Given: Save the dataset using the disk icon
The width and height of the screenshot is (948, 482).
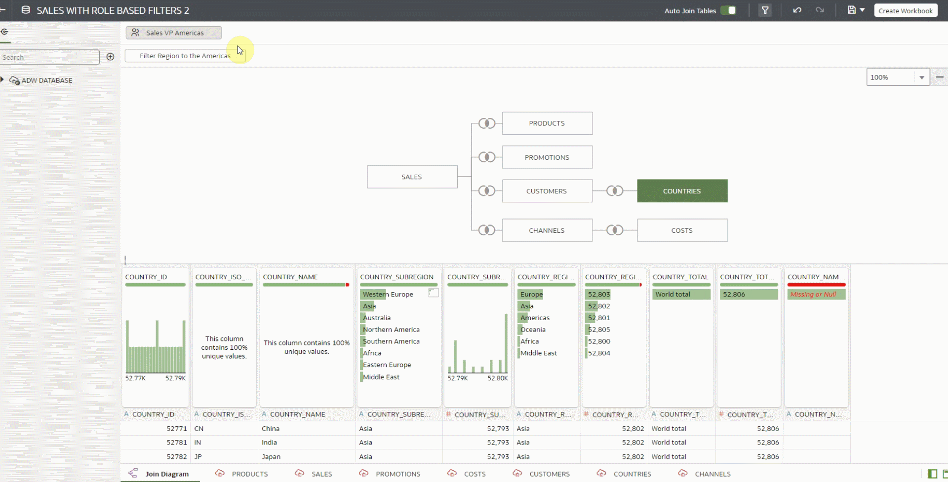Looking at the screenshot, I should click(852, 10).
